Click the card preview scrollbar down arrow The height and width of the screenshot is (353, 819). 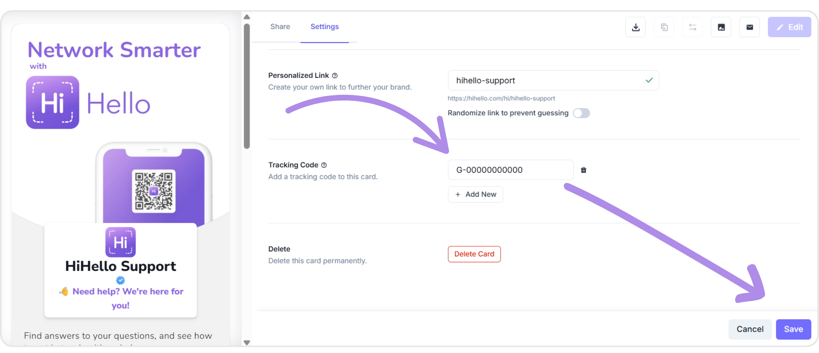point(247,342)
